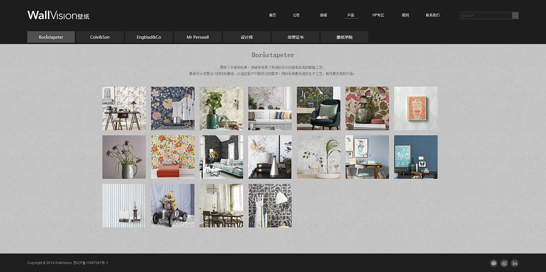The image size is (546, 272).
Task: Open the dining room with wooden table thumbnail
Action: (x=222, y=206)
